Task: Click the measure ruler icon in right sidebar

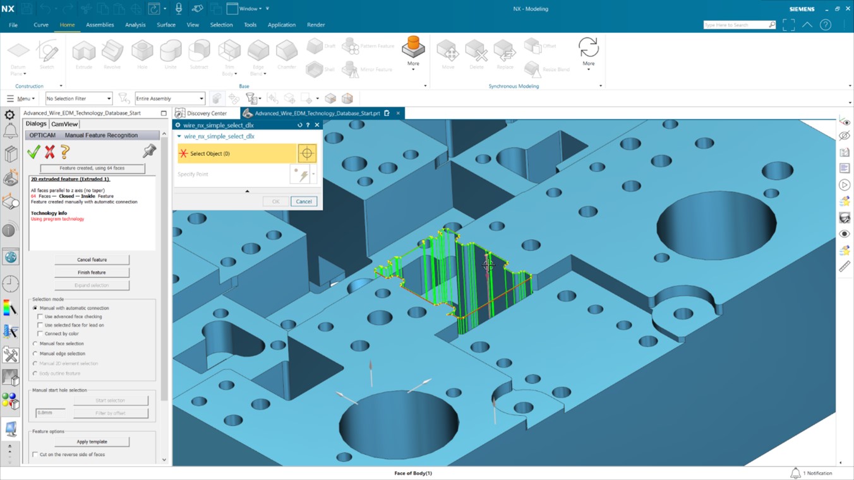Action: (845, 267)
